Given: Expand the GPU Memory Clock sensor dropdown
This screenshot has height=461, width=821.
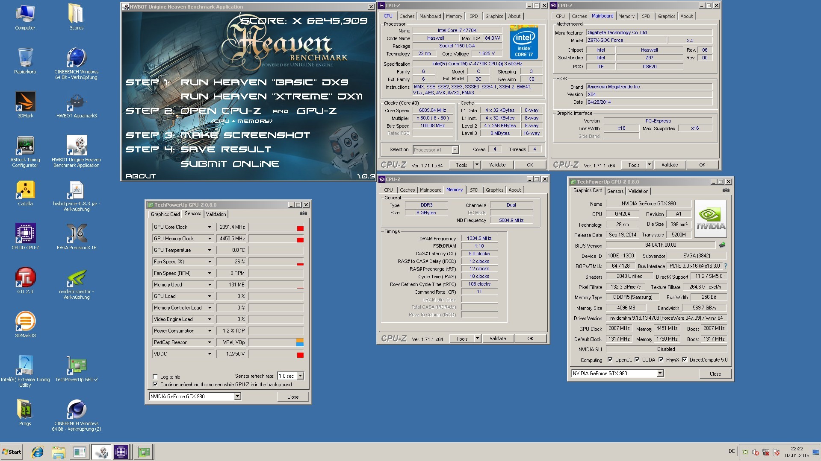Looking at the screenshot, I should (210, 239).
